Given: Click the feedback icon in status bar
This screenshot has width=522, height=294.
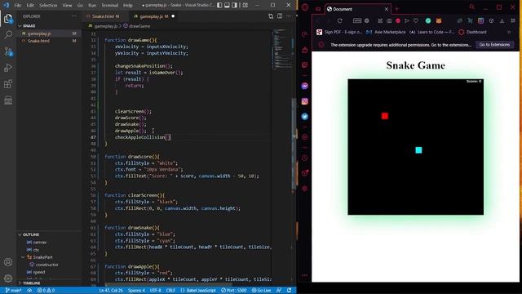Looking at the screenshot, I should [x=279, y=291].
